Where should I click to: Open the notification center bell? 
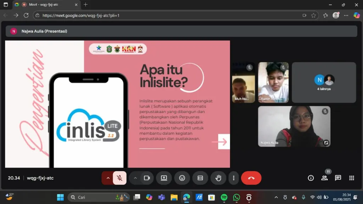[x=356, y=197]
